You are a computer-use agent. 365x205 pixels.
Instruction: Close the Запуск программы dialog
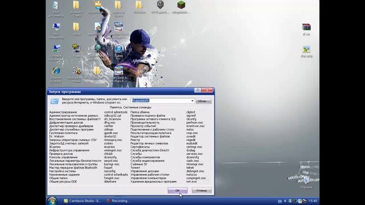click(207, 90)
